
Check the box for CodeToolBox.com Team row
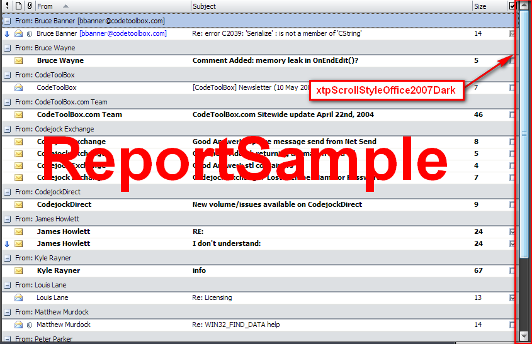pos(512,115)
